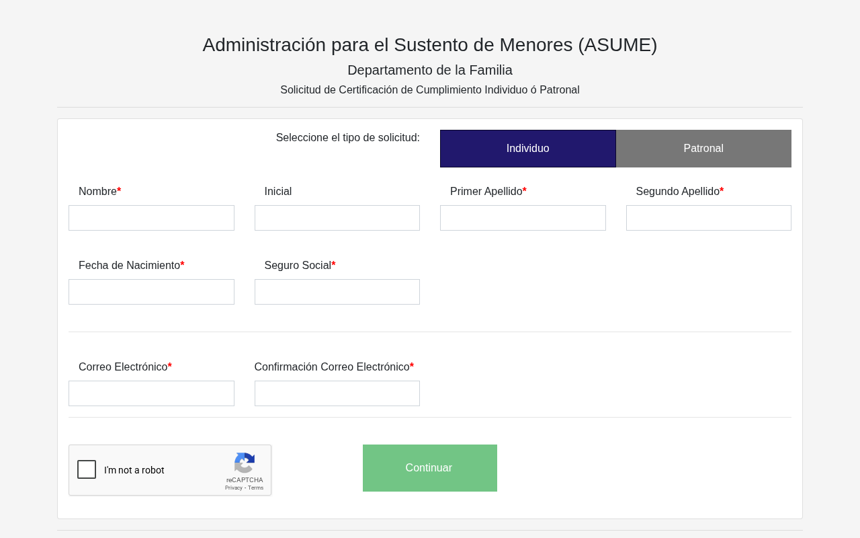This screenshot has width=860, height=538.
Task: Select the Primer Apellido field
Action: (523, 218)
